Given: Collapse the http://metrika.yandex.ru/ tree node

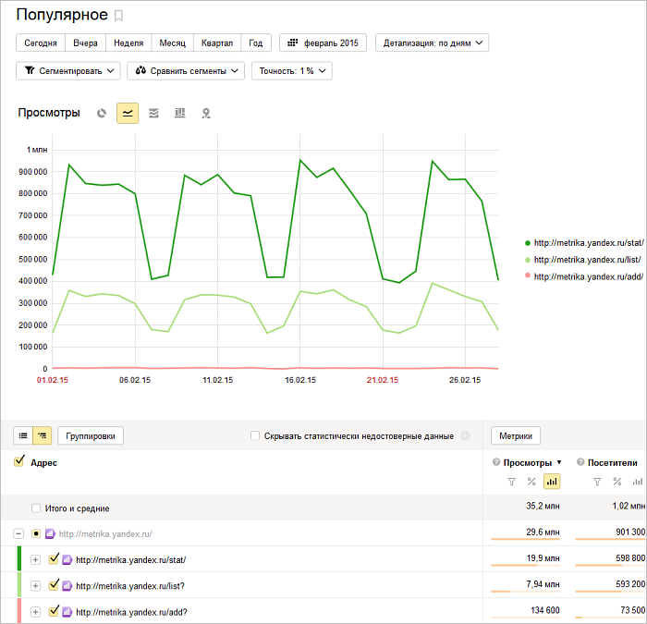Looking at the screenshot, I should 18,534.
